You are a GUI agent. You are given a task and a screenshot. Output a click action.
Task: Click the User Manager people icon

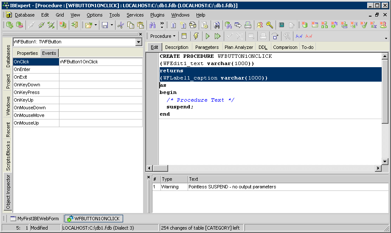pyautogui.click(x=260, y=25)
